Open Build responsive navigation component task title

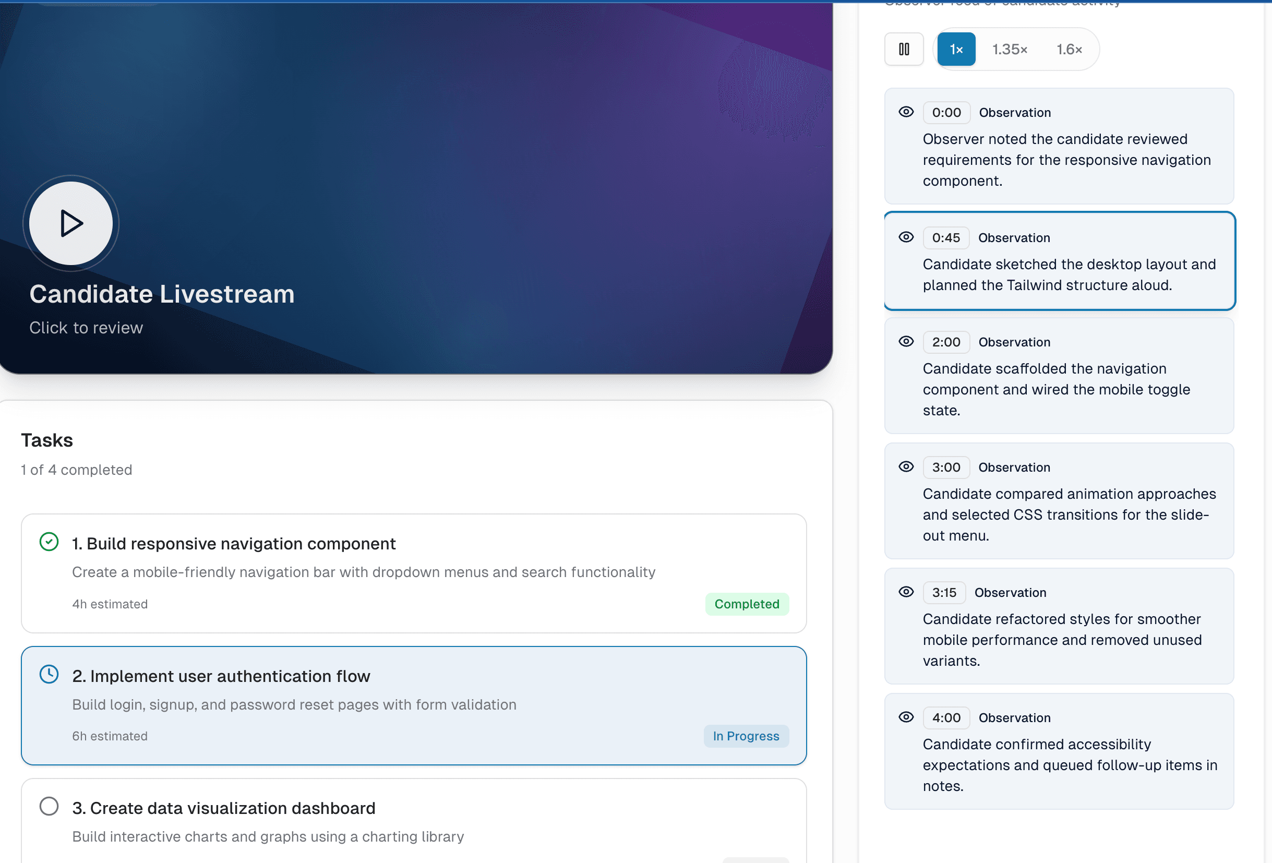point(234,544)
